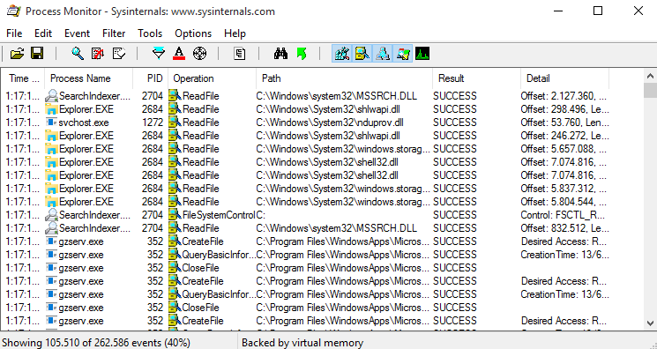Click the Open log file toolbar icon

pyautogui.click(x=17, y=54)
